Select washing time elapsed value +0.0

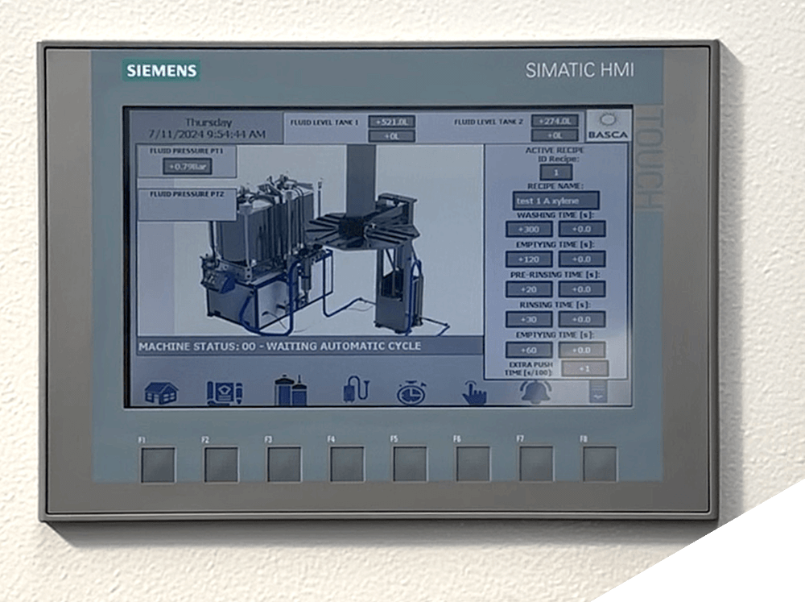point(582,230)
